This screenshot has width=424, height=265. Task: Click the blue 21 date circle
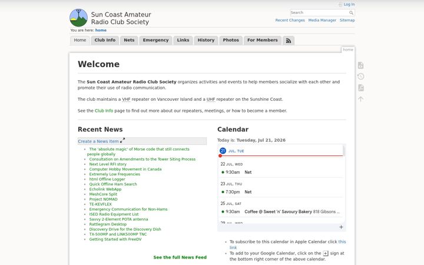(223, 151)
